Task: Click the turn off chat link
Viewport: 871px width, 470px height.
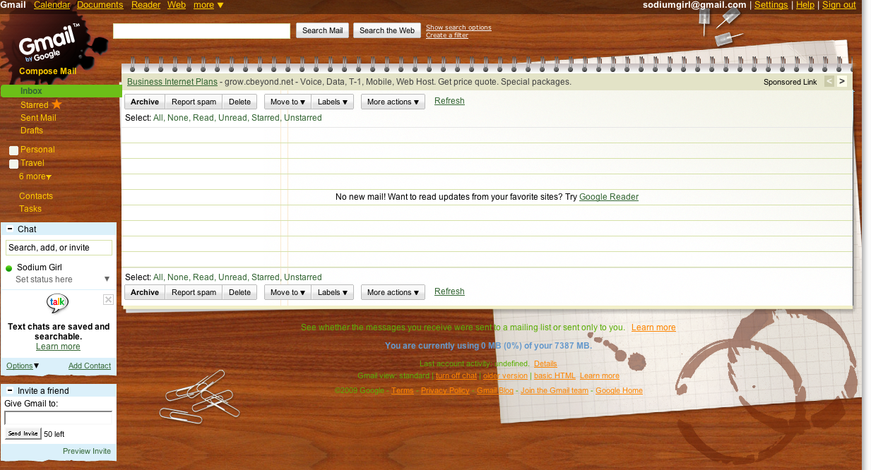Action: [x=456, y=375]
